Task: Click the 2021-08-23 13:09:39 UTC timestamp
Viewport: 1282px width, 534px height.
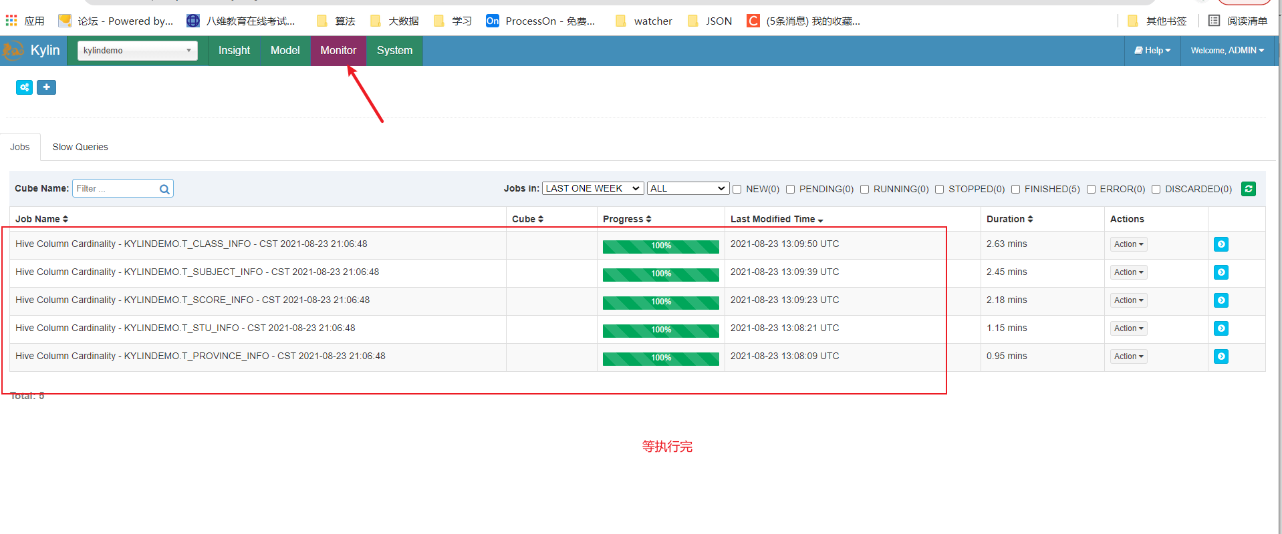Action: pos(785,272)
